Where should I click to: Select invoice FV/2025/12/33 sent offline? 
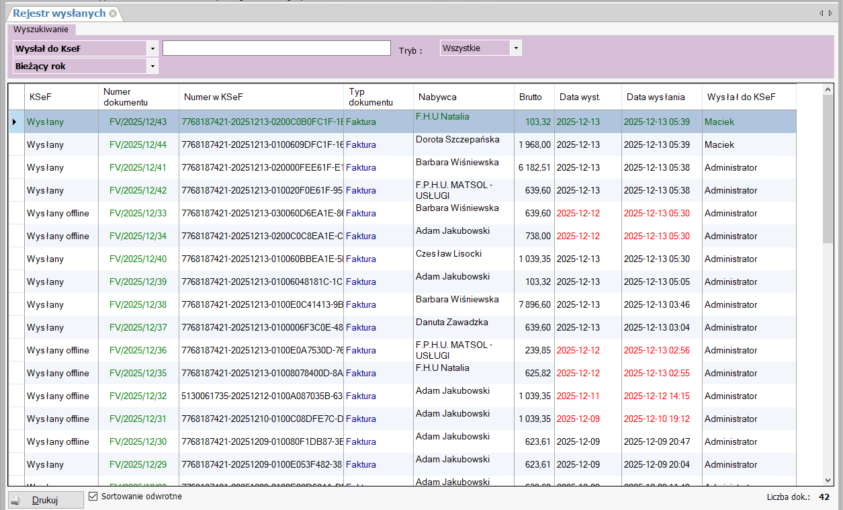click(x=138, y=214)
